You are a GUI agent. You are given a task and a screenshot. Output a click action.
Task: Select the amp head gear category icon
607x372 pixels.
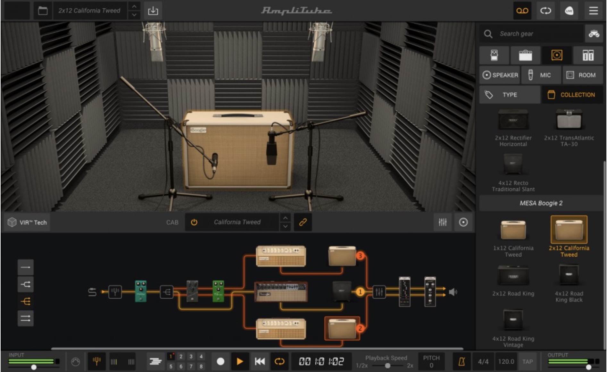coord(525,55)
